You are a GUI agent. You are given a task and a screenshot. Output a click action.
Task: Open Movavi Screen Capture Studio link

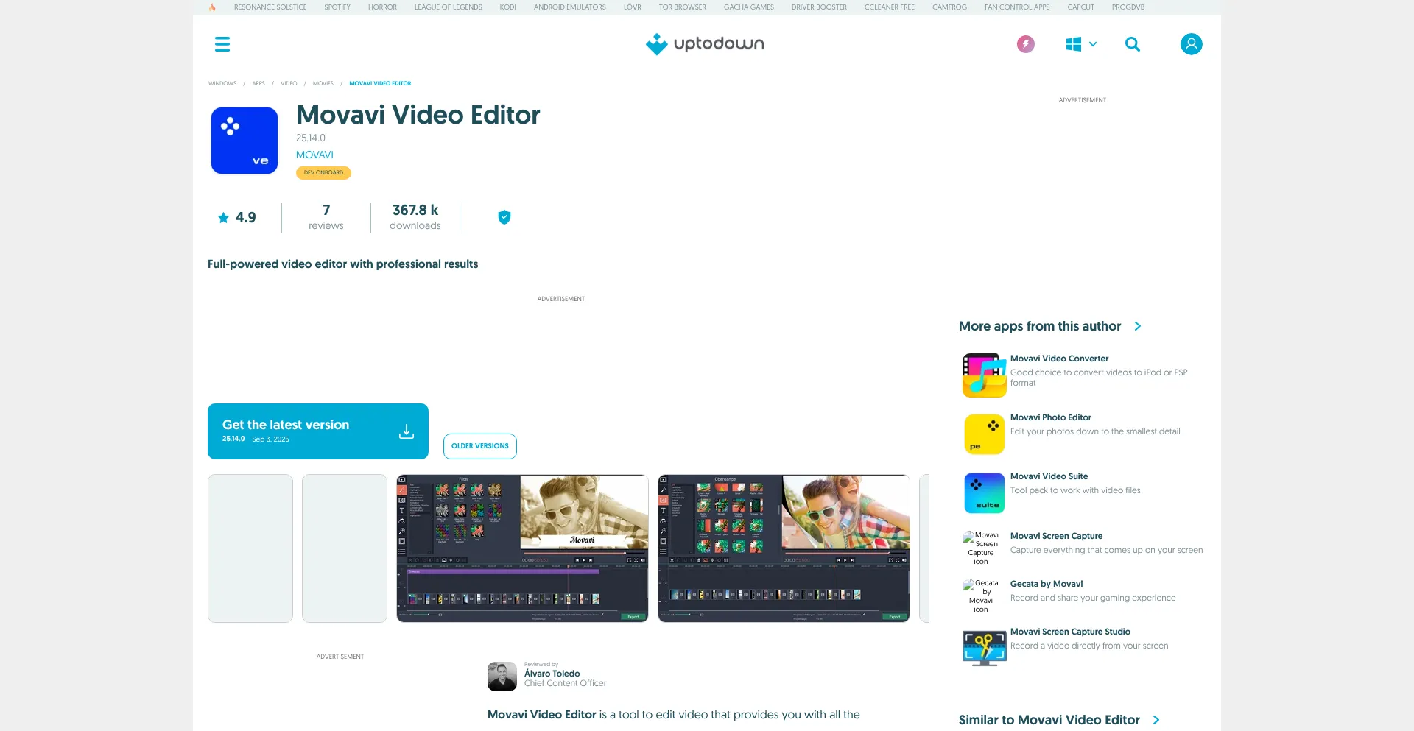(x=1070, y=632)
